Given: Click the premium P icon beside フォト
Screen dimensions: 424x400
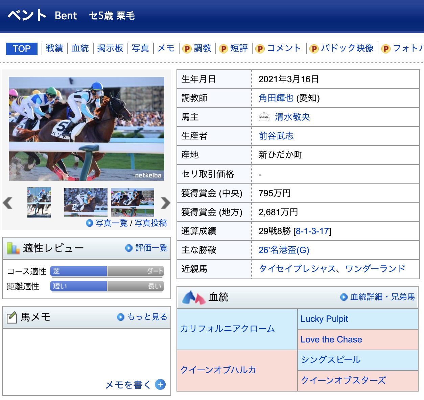Looking at the screenshot, I should point(386,49).
